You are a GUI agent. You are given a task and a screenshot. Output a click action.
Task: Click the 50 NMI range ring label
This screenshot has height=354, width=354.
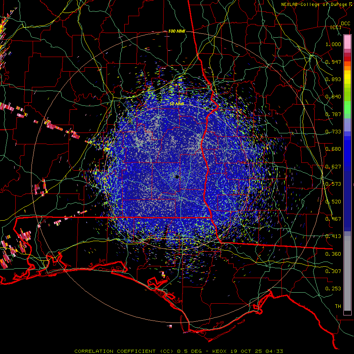[x=177, y=104]
